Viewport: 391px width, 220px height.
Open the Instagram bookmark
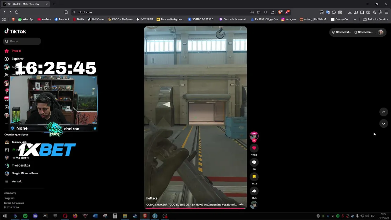coord(289,19)
